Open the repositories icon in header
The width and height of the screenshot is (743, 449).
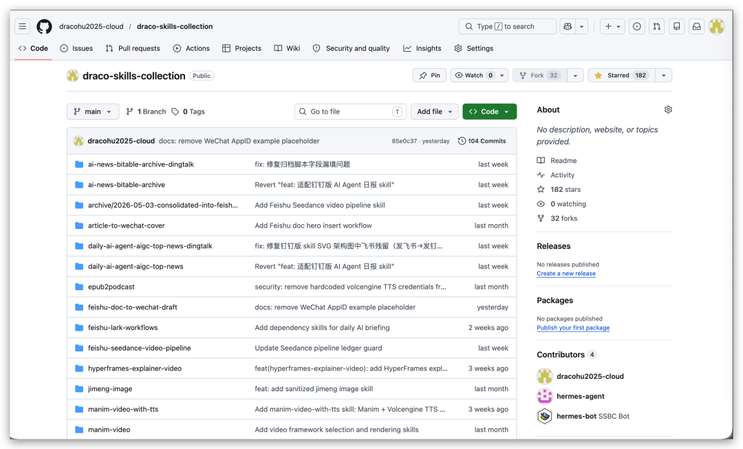[677, 27]
